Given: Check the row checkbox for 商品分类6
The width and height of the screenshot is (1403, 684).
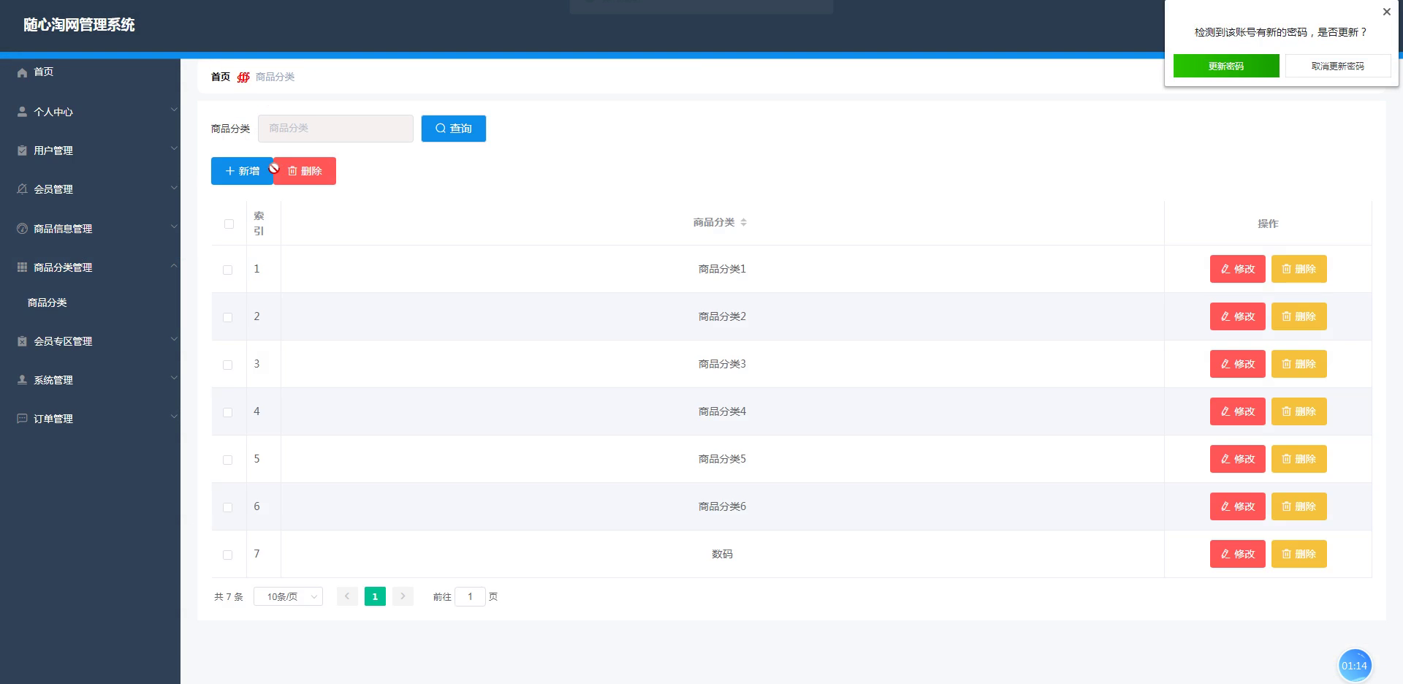Looking at the screenshot, I should click(228, 507).
